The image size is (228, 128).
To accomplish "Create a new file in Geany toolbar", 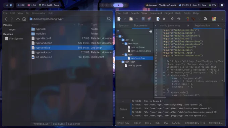I will [x=119, y=19].
